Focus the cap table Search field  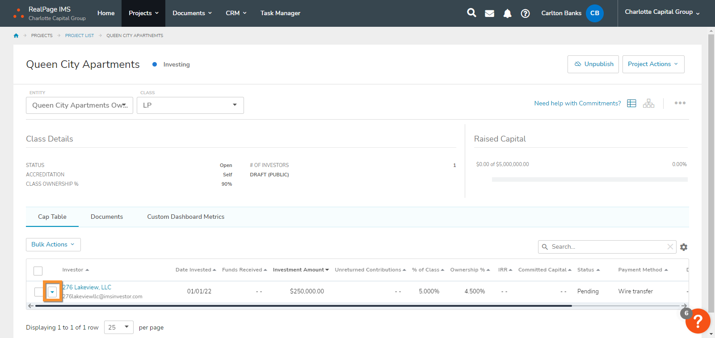coord(607,247)
